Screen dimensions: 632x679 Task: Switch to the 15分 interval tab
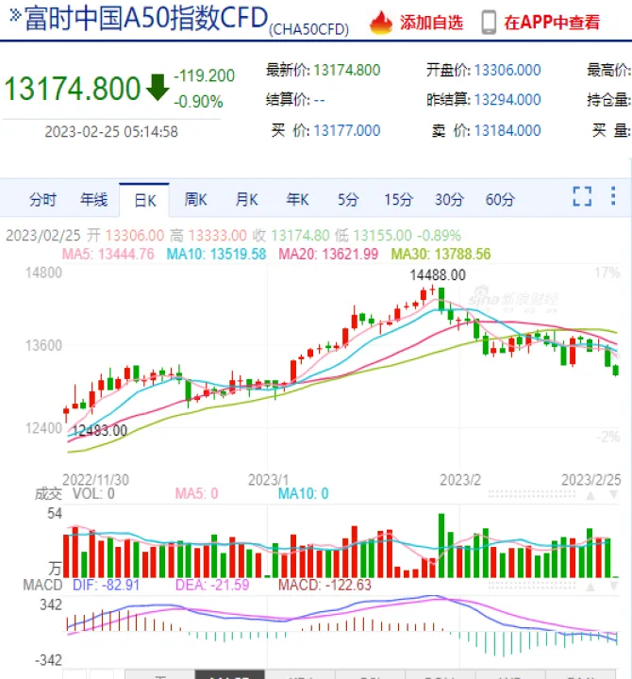(x=398, y=200)
